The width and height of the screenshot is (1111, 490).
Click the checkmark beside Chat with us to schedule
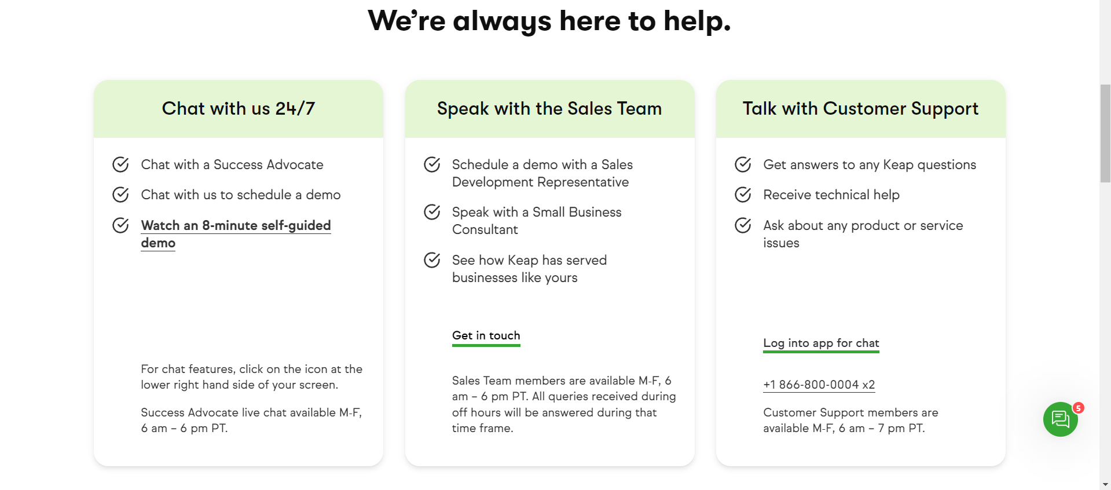[120, 195]
